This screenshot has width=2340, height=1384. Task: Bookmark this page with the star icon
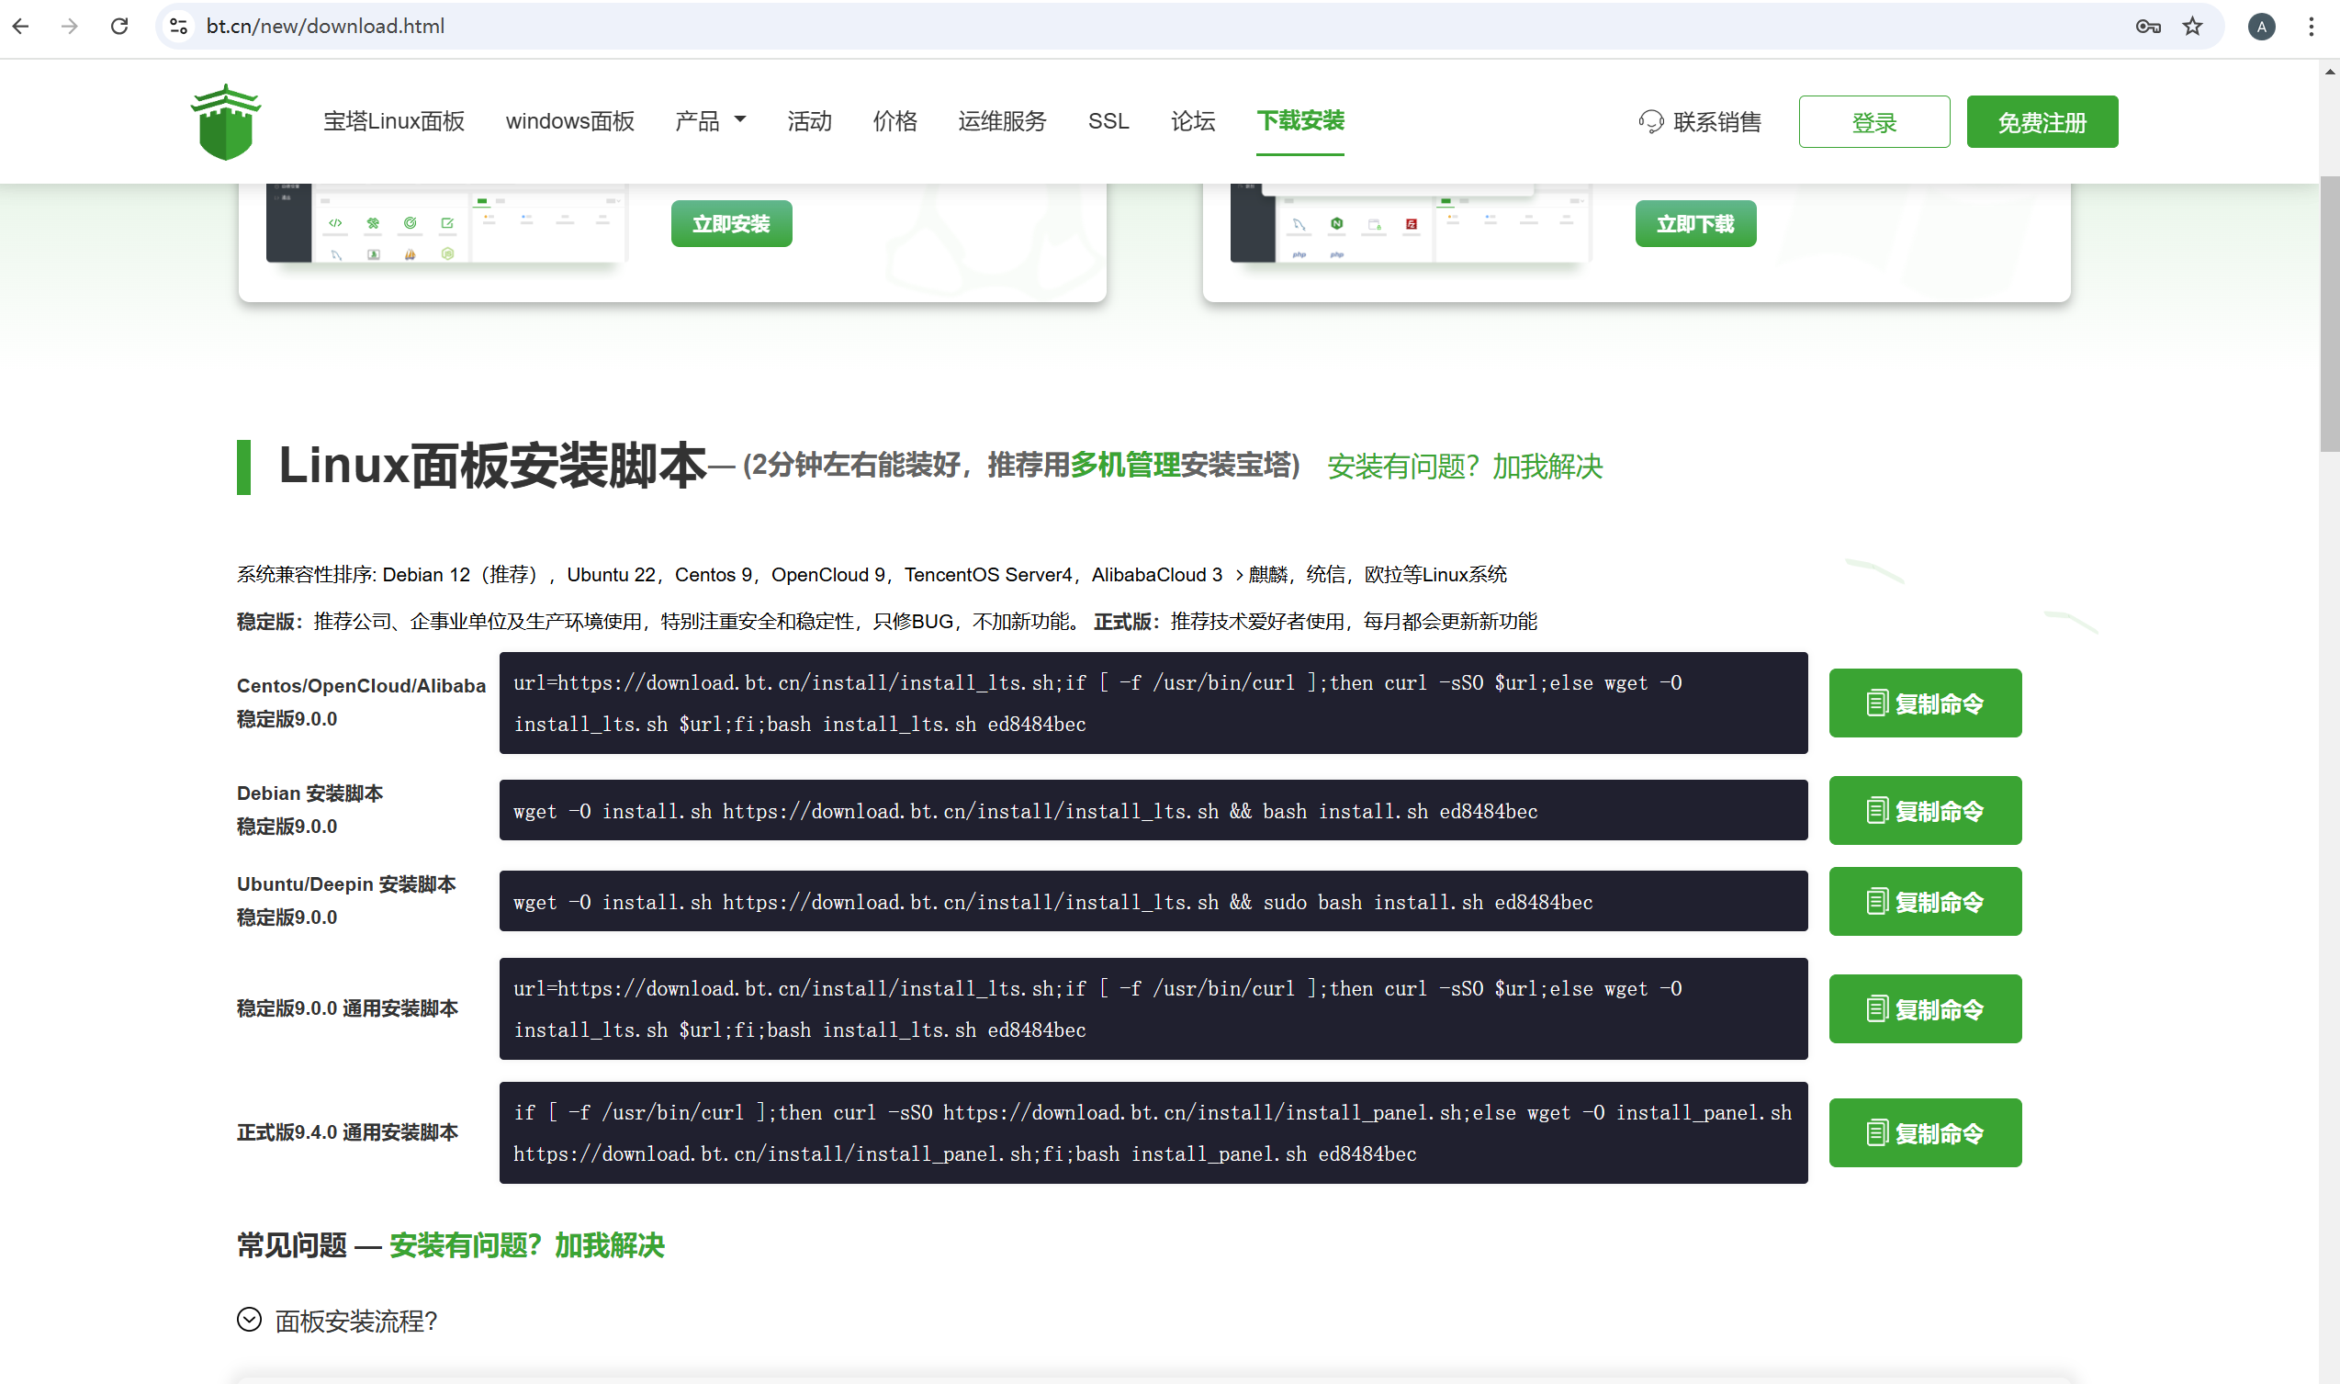[2193, 26]
